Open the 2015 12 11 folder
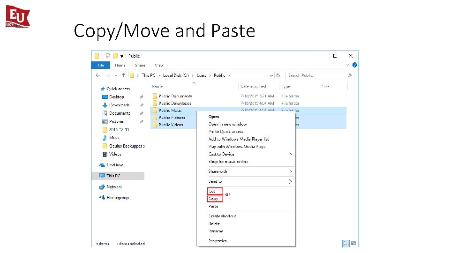This screenshot has height=253, width=450. point(119,130)
